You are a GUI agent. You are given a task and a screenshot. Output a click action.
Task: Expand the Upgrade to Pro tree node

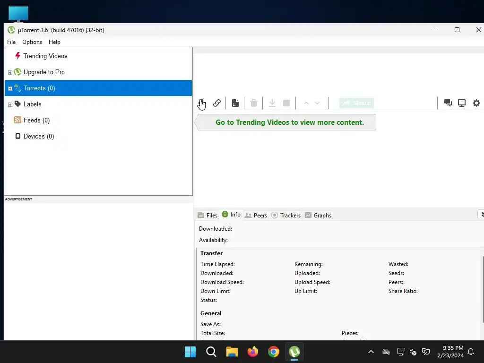point(10,72)
